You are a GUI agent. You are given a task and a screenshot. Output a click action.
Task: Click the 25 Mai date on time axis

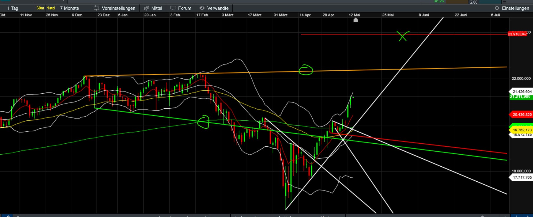pos(388,15)
